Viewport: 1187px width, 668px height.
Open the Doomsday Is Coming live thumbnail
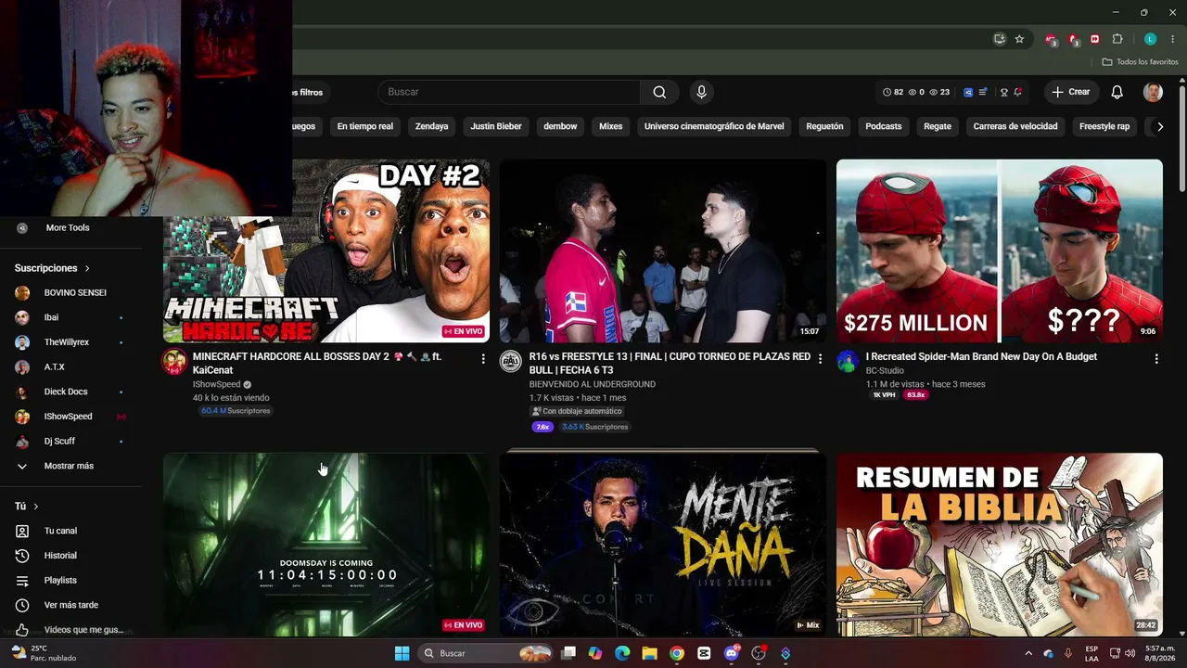[x=326, y=545]
